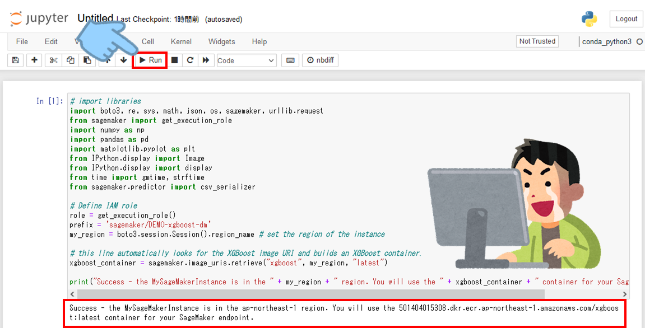Screen dimensions: 645x328
Task: Click conda_python3 kernel name
Action: click(607, 41)
